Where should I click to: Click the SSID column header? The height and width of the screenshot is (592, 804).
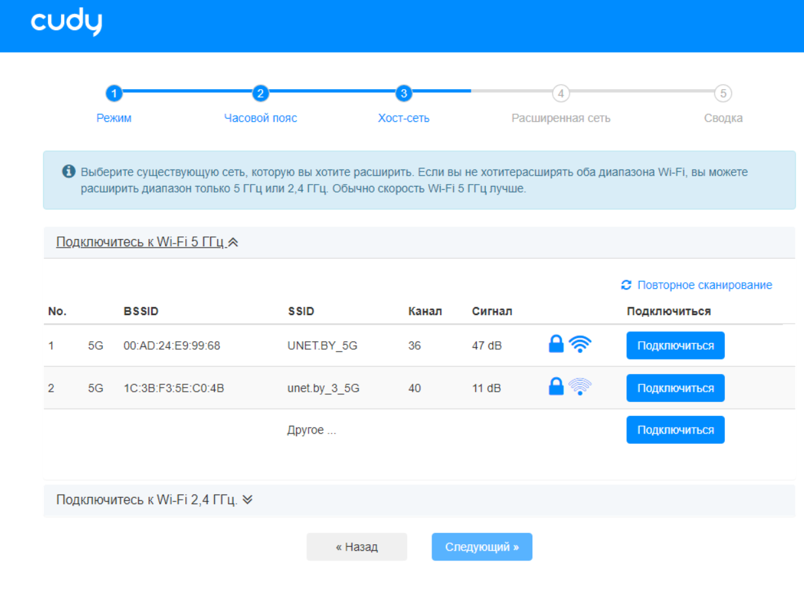301,312
